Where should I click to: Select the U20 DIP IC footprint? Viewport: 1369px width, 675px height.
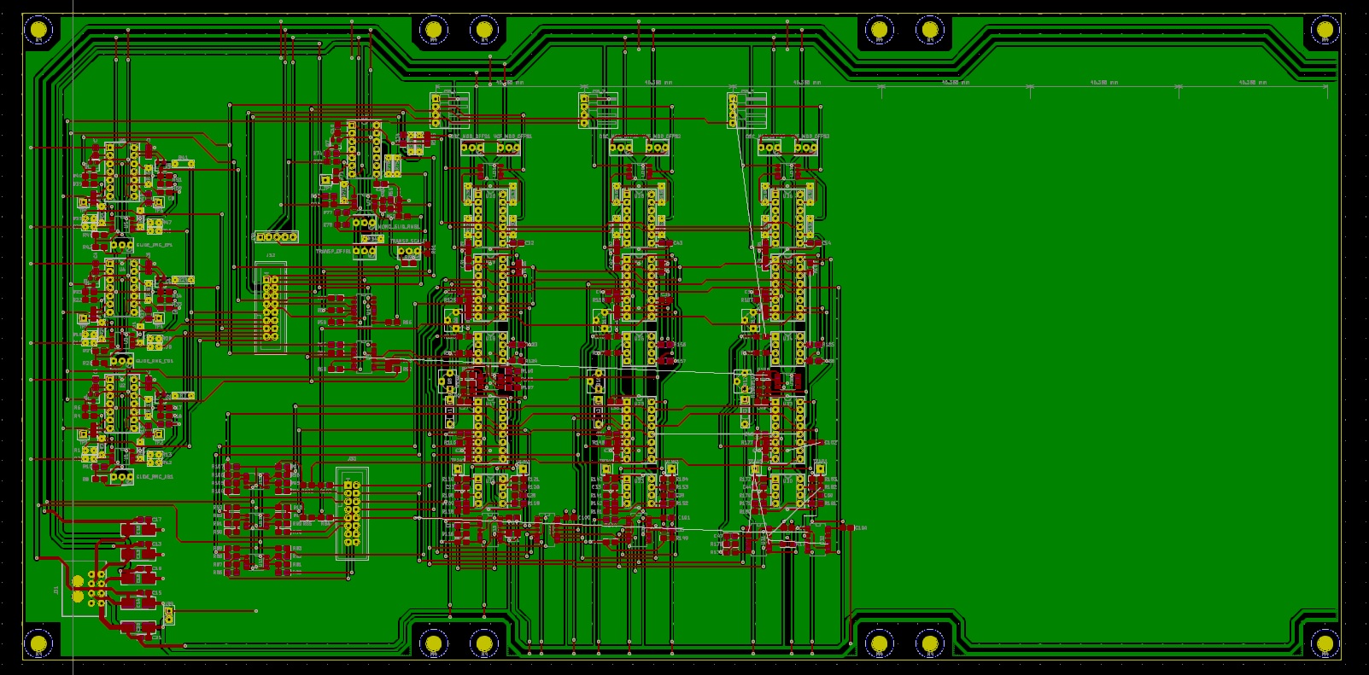tap(491, 217)
